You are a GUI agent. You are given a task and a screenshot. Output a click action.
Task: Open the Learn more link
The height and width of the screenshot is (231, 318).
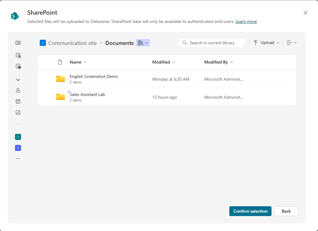pyautogui.click(x=246, y=21)
